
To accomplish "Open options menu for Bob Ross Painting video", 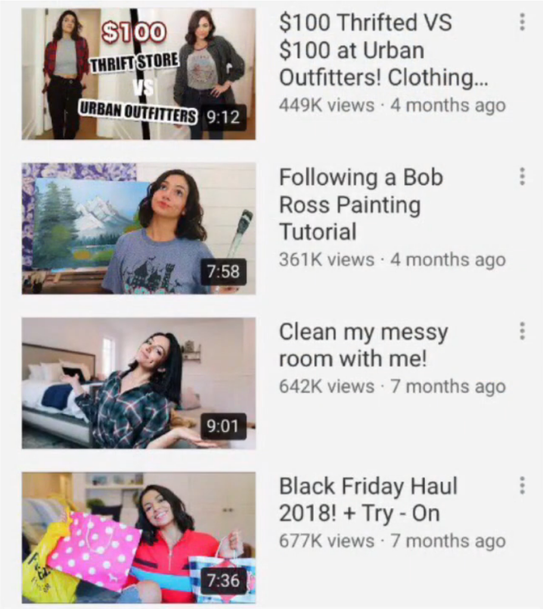I will click(522, 177).
